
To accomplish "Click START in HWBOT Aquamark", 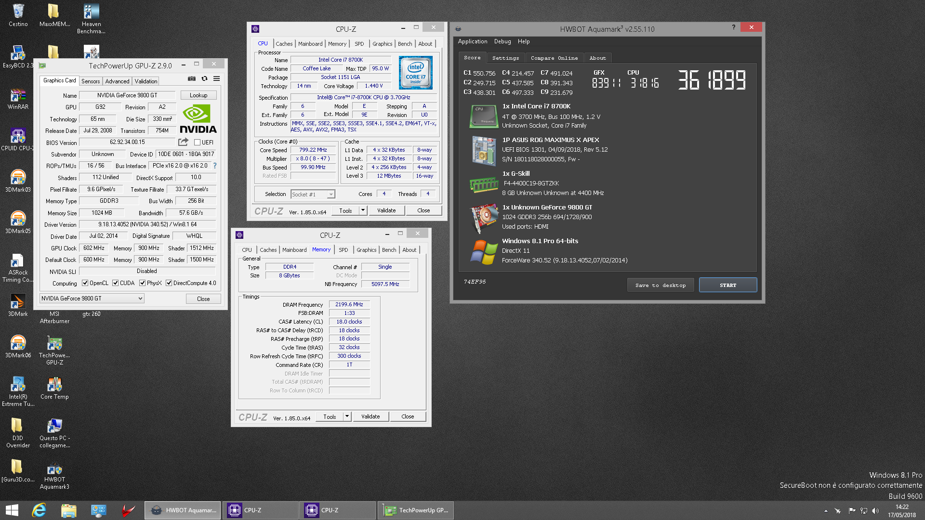I will click(x=728, y=285).
